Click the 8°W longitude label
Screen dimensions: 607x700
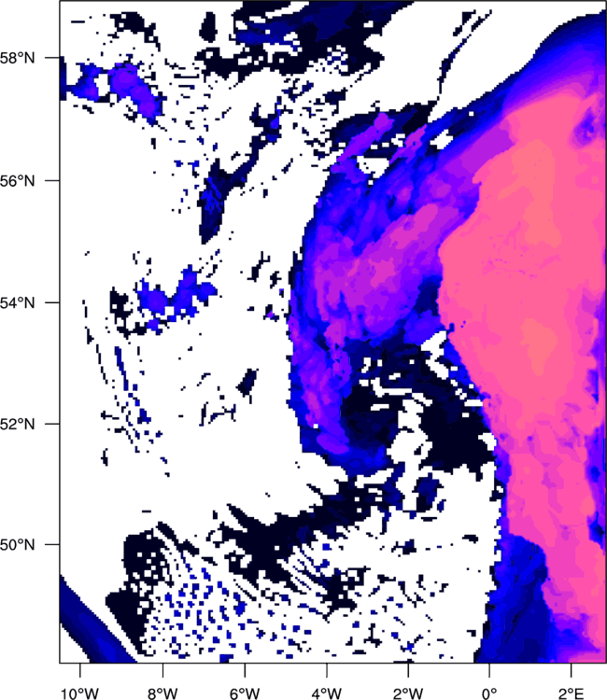[162, 693]
